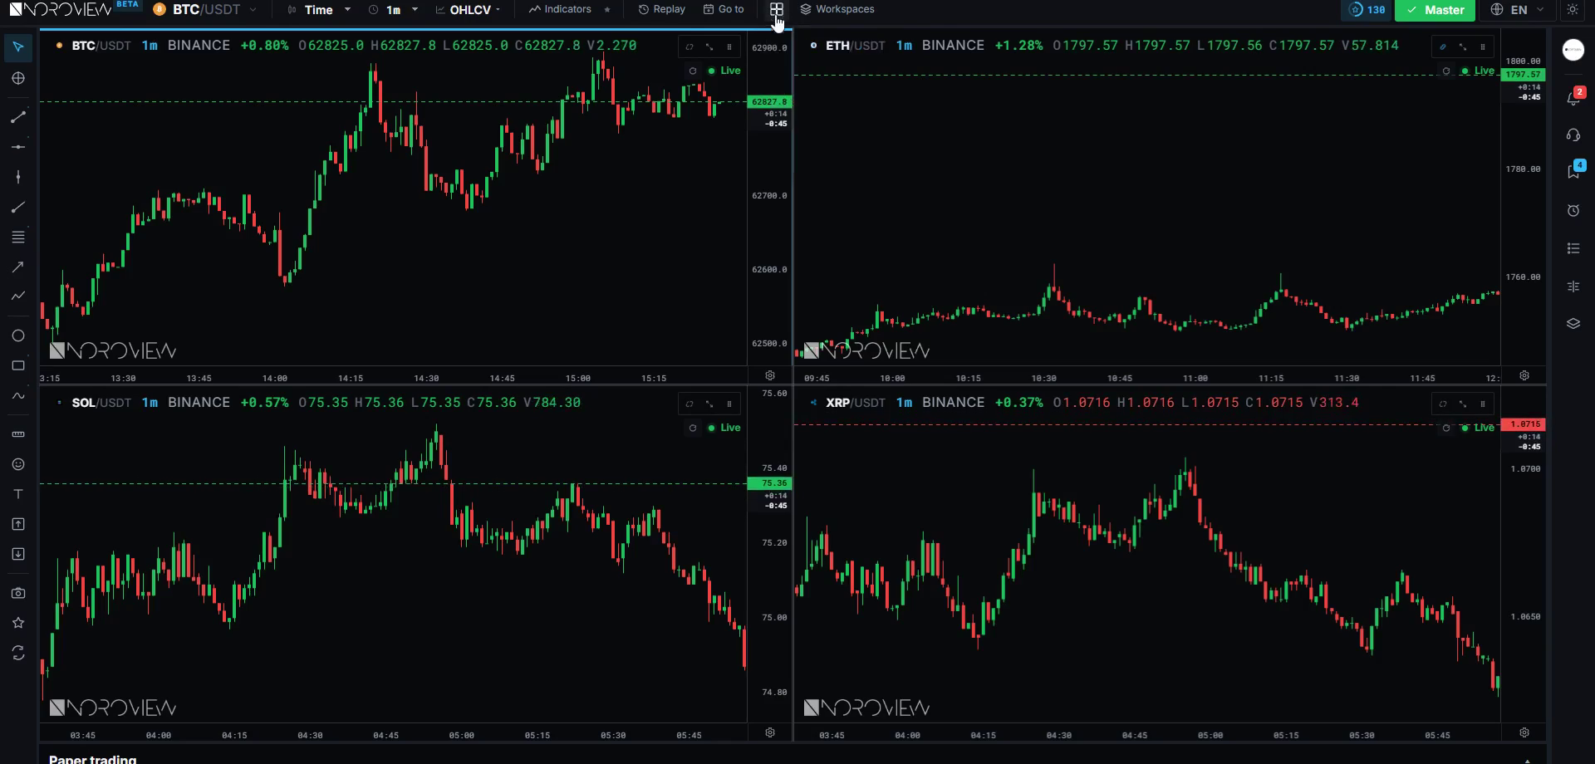This screenshot has width=1595, height=764.
Task: Pick the trend line drawing tool
Action: point(18,117)
